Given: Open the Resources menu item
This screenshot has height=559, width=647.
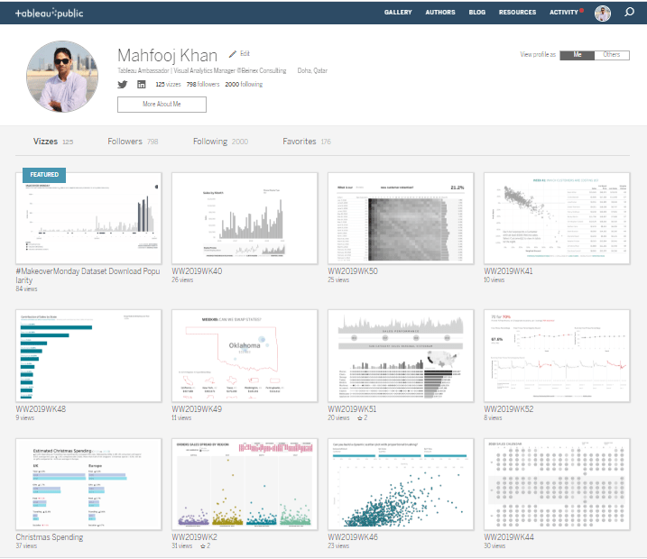Looking at the screenshot, I should (517, 13).
